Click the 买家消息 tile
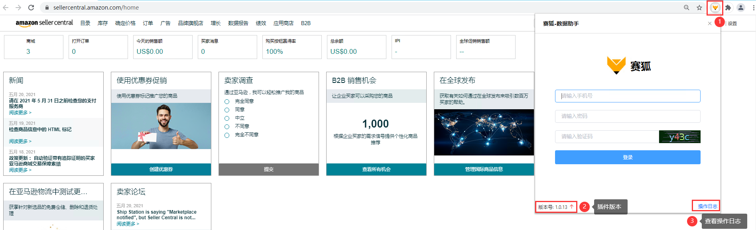 pos(227,47)
